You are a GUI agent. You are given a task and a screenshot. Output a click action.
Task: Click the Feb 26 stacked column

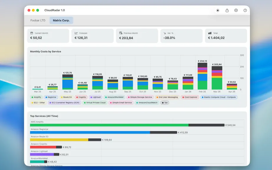(202, 76)
